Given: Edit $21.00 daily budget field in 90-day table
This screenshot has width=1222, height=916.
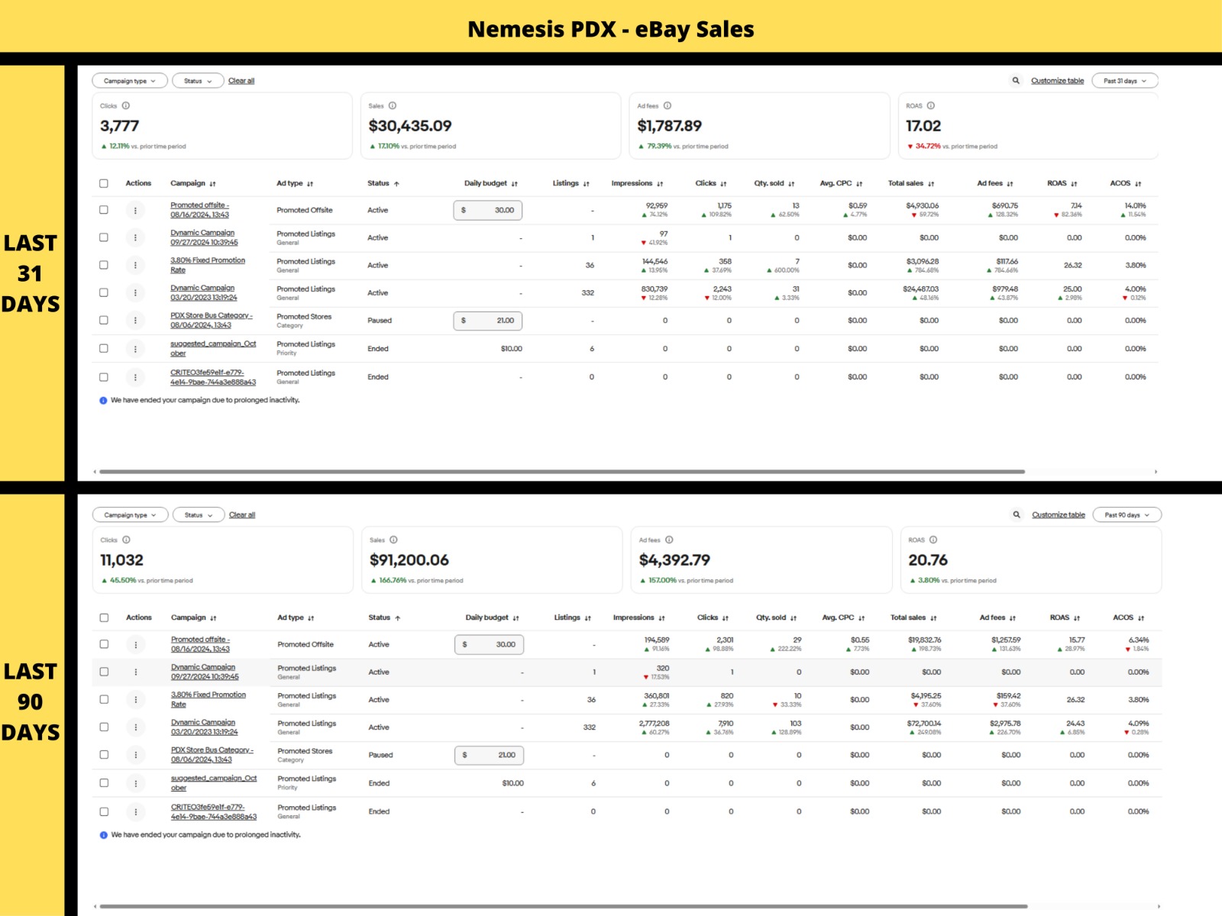Looking at the screenshot, I should pyautogui.click(x=489, y=755).
